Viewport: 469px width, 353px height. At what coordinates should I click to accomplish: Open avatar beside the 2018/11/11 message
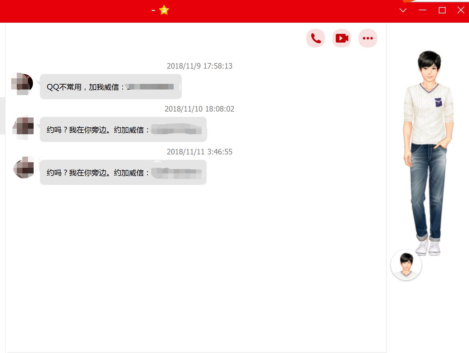(23, 169)
